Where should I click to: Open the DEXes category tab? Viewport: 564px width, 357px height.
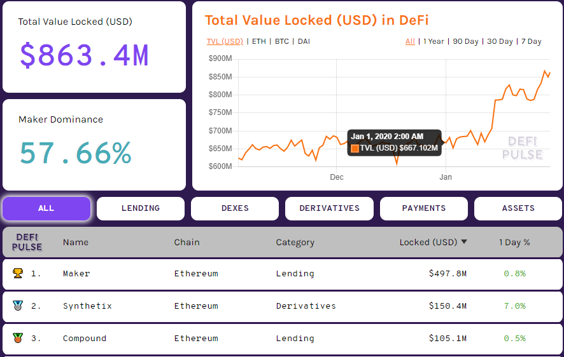click(235, 208)
